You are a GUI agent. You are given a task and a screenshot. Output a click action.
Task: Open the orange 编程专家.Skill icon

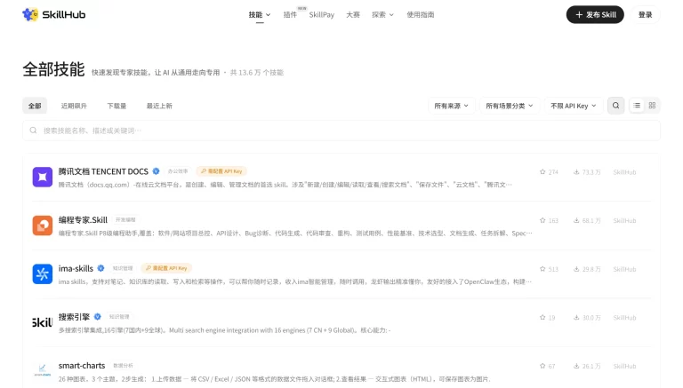point(43,226)
